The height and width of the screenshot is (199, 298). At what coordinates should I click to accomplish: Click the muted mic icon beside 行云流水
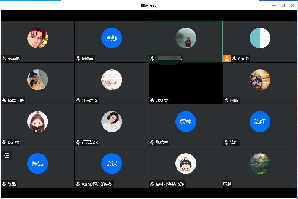[x=78, y=142]
